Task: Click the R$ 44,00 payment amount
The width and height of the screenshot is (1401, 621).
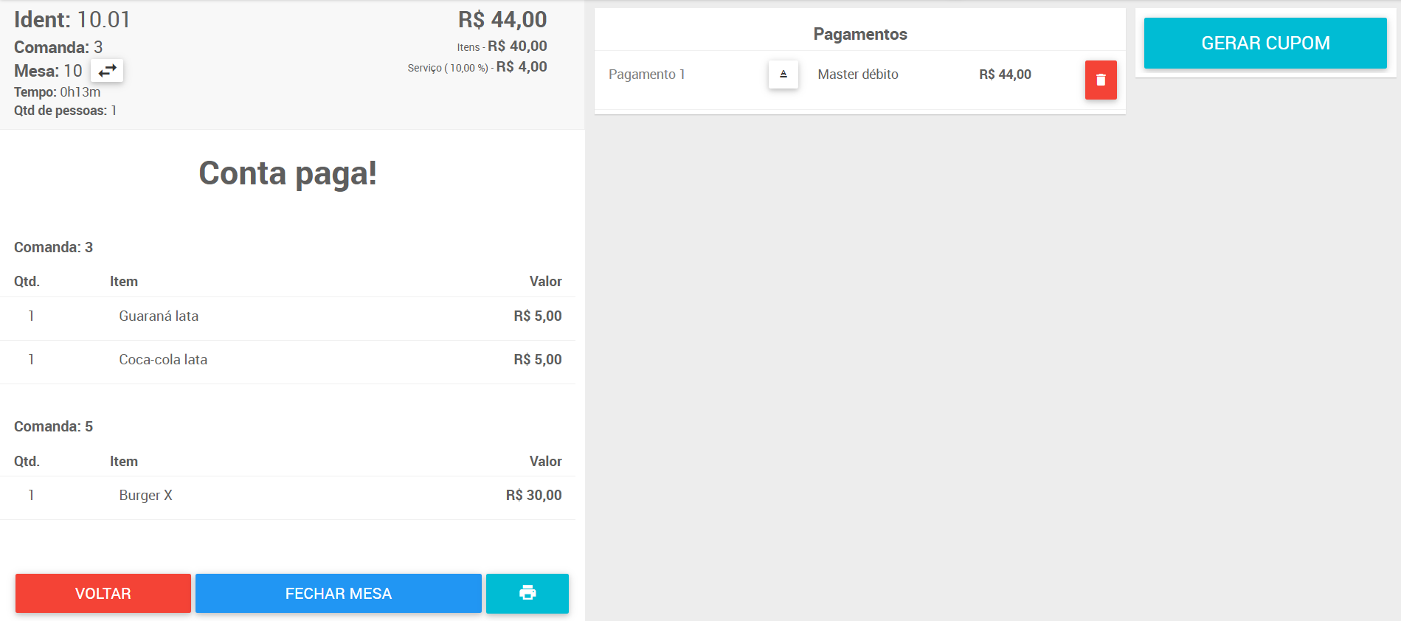Action: 1005,74
